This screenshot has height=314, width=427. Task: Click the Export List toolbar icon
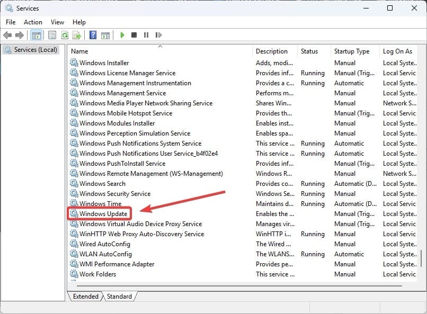point(77,35)
